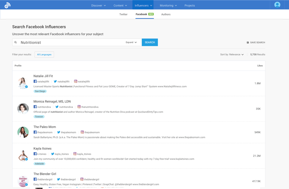
Task: Click the Adelaide location tag
Action: pos(40,164)
